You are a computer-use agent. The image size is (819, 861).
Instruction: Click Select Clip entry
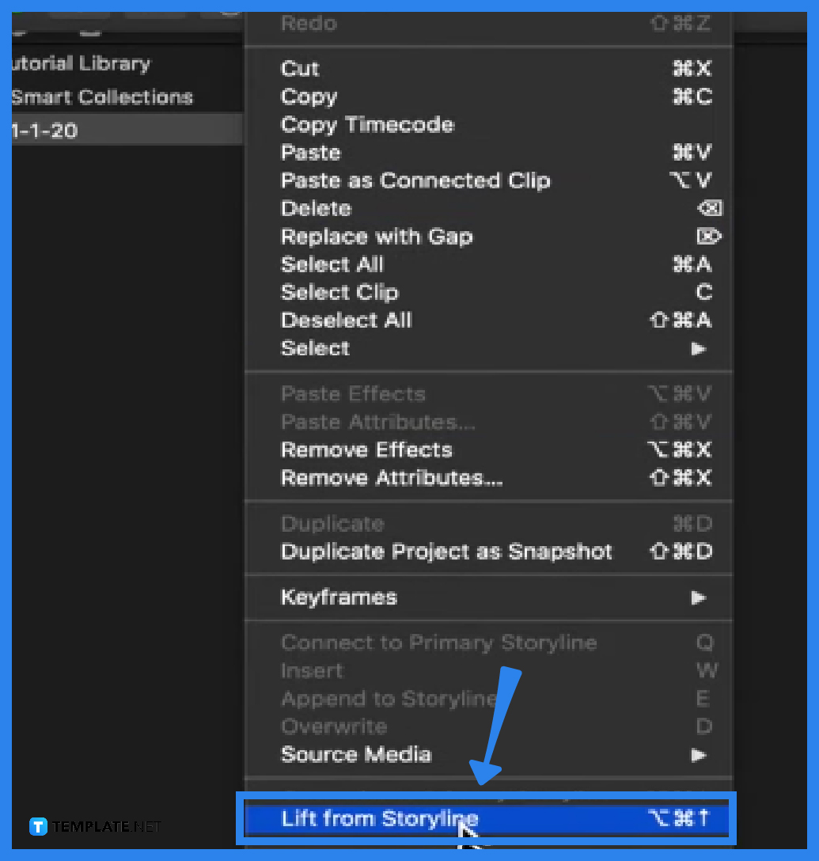(x=339, y=292)
